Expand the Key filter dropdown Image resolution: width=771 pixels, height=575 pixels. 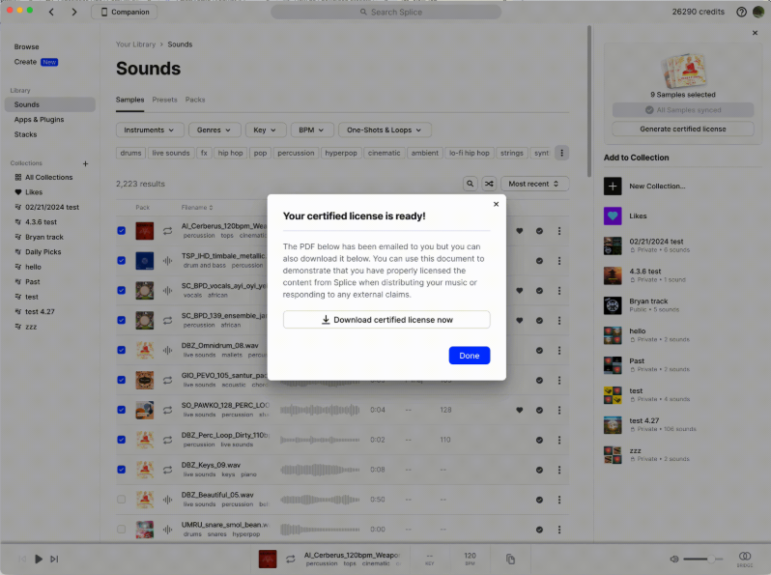point(265,129)
